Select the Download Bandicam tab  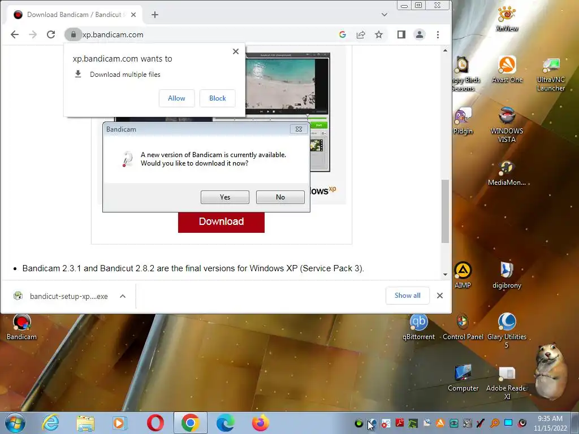[76, 15]
